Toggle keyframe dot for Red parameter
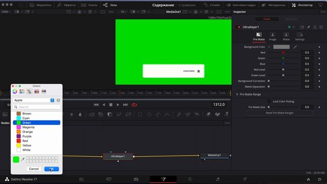This screenshot has width=327, height=184. (x=319, y=53)
